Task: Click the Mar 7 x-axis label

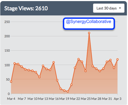Action: click(x=22, y=99)
